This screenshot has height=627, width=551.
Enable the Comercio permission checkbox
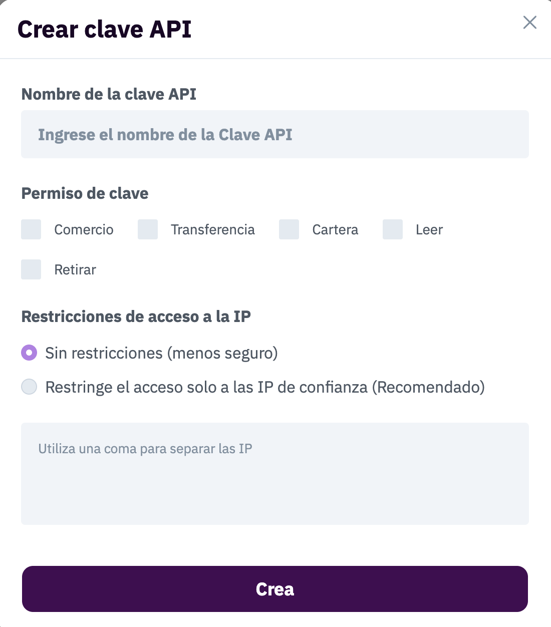click(31, 229)
